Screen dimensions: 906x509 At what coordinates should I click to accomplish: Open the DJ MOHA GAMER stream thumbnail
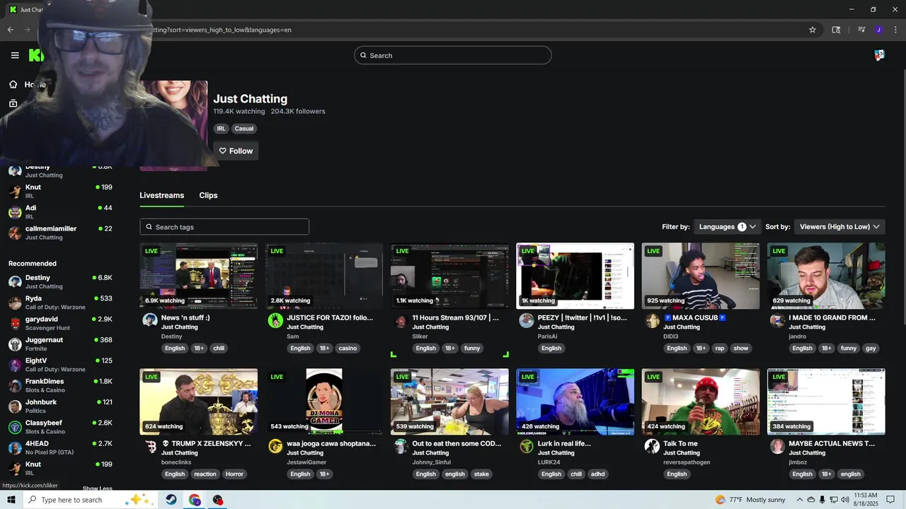pos(324,402)
